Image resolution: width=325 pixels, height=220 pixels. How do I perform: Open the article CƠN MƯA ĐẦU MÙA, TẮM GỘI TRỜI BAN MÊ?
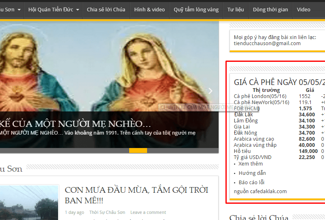[x=136, y=195]
